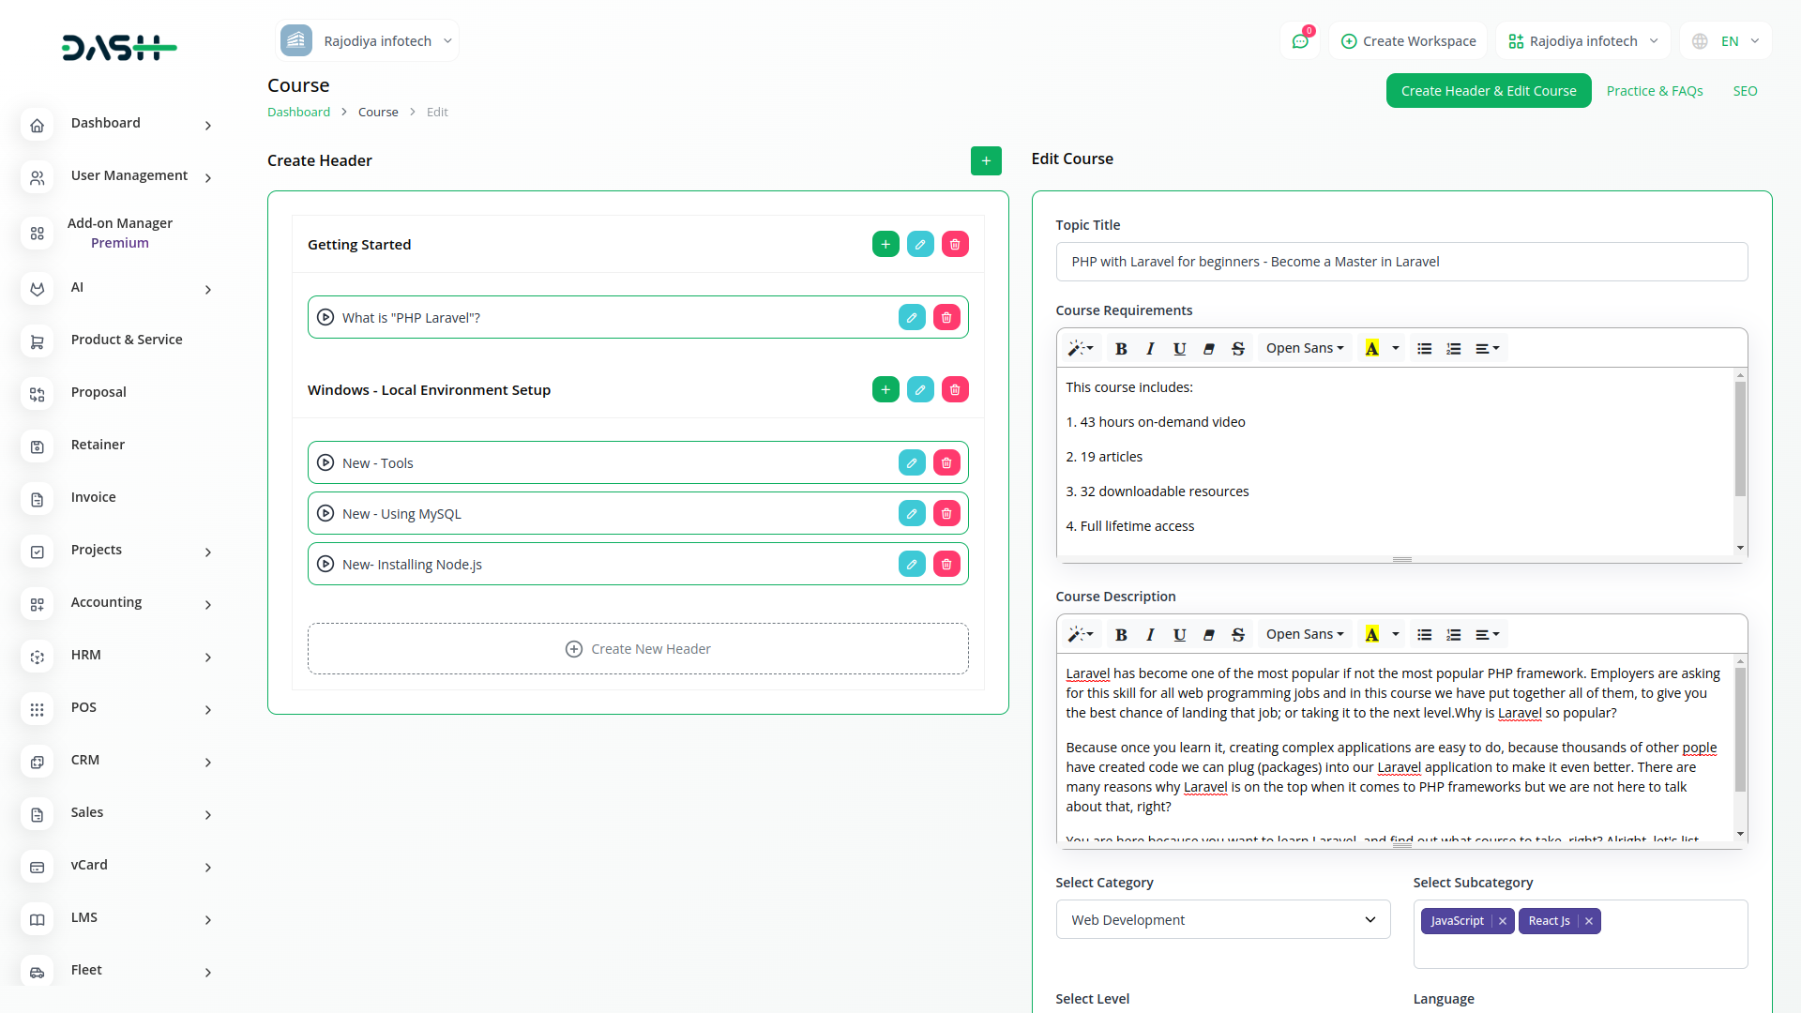Delete the 'New - Using MySQL' chapter

tap(946, 513)
